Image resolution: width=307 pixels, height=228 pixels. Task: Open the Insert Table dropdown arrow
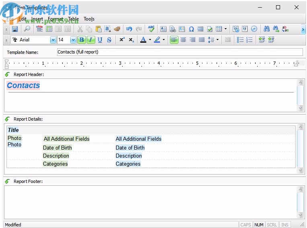pyautogui.click(x=225, y=29)
